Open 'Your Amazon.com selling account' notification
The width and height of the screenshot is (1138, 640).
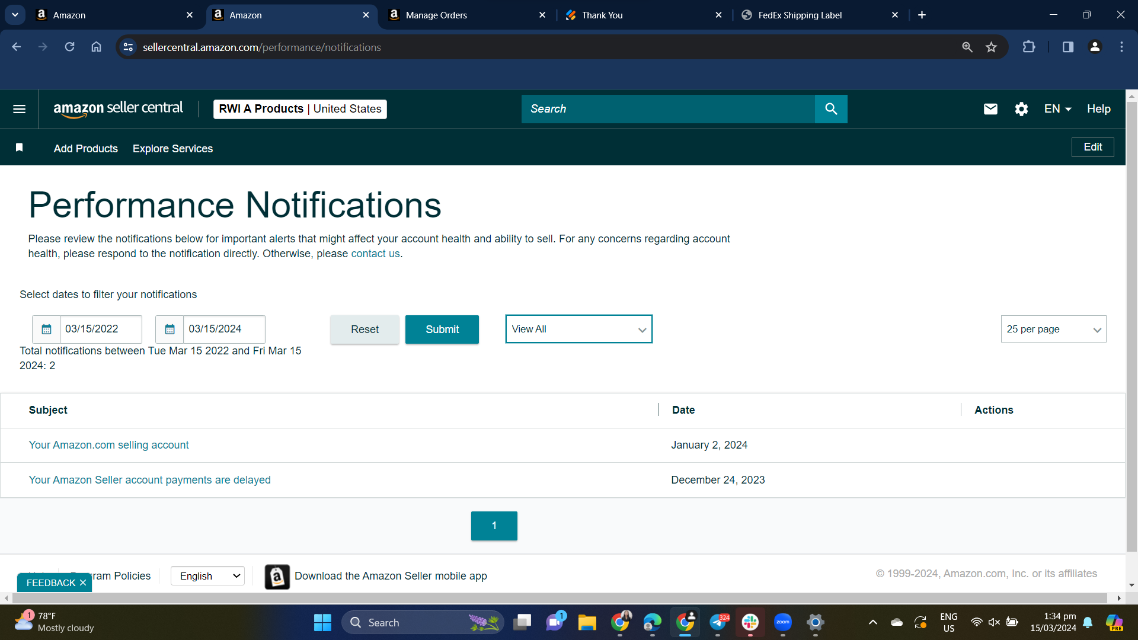click(109, 445)
